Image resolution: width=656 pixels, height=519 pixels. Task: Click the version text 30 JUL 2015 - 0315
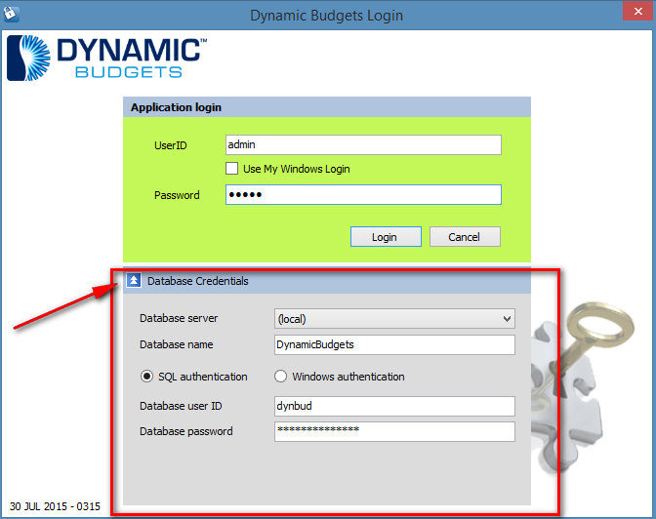(x=55, y=506)
